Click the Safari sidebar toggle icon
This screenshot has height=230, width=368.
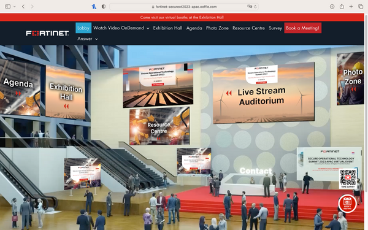tap(8, 7)
